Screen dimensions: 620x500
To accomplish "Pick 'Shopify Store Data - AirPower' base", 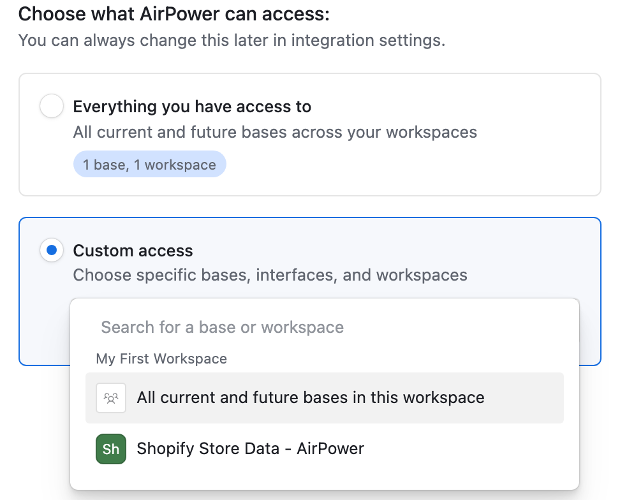I will [x=324, y=449].
